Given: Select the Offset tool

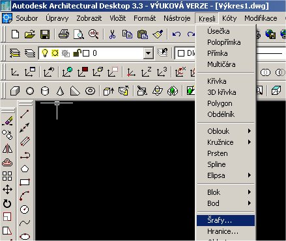Looking at the screenshot, I should (7, 162).
